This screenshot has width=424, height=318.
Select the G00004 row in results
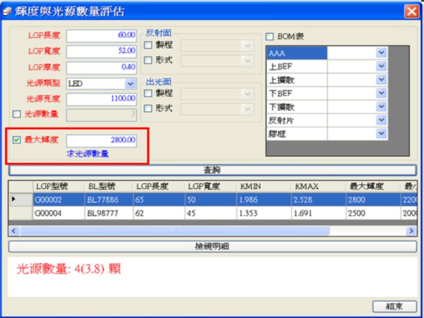click(57, 213)
